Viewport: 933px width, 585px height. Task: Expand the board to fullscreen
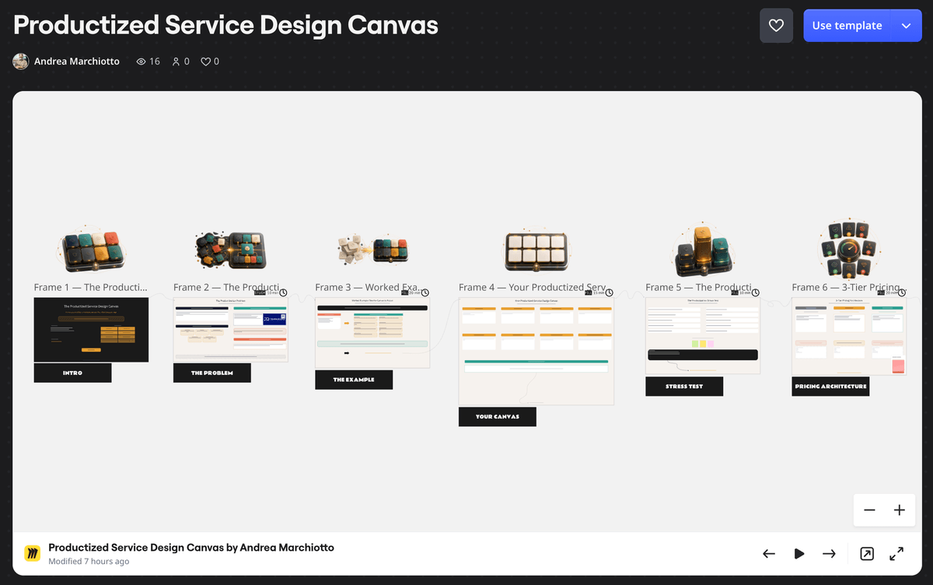pyautogui.click(x=896, y=554)
